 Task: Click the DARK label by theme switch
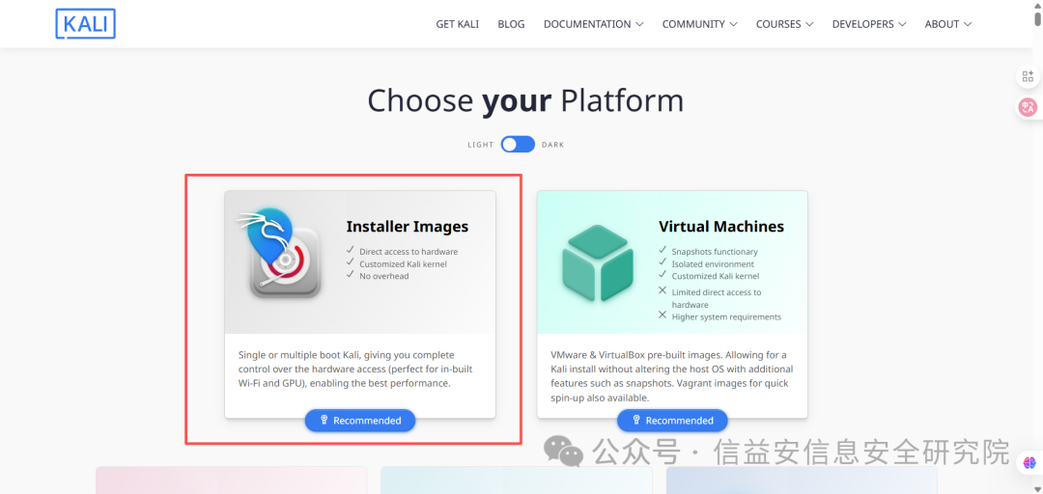pyautogui.click(x=552, y=145)
